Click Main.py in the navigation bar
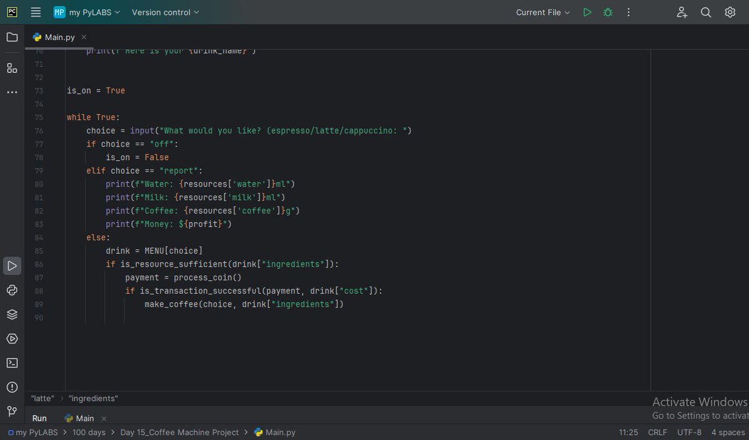 (x=275, y=433)
